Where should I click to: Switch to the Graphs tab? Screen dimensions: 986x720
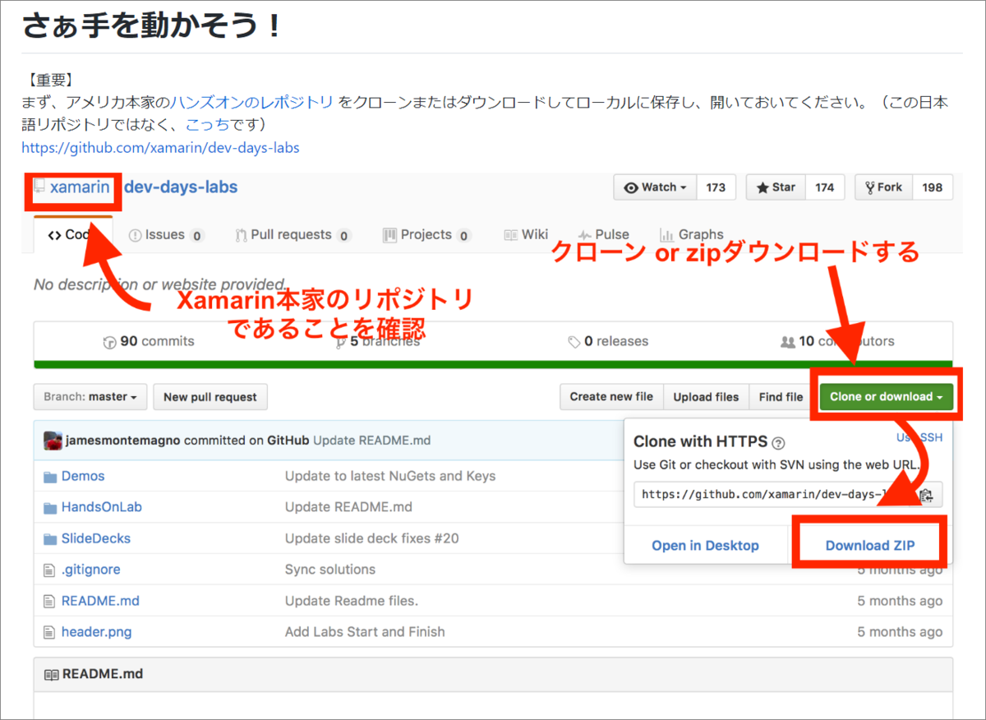pyautogui.click(x=691, y=235)
